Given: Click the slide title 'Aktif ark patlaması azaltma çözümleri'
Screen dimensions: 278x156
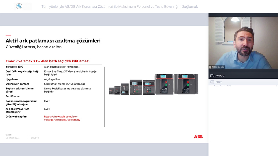Looking at the screenshot, I should (x=53, y=41).
